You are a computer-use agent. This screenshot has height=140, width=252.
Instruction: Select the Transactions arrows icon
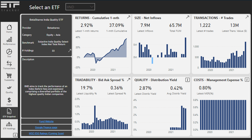click(x=9, y=64)
